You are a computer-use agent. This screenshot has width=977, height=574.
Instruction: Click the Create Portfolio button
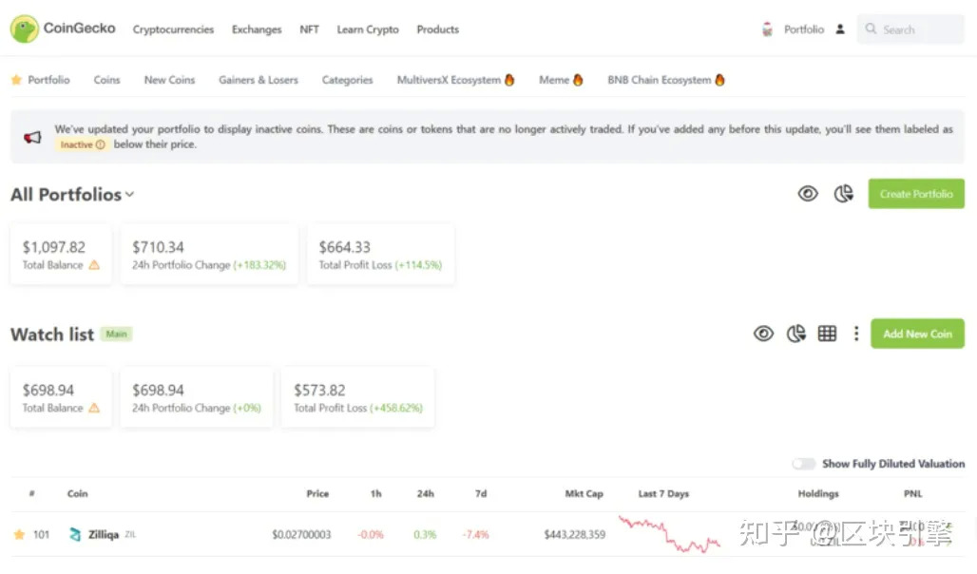click(x=916, y=194)
